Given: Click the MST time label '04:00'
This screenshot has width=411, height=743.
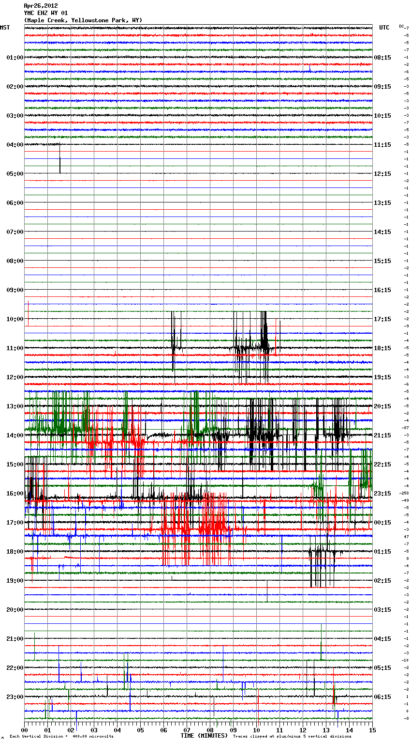Looking at the screenshot, I should coord(15,145).
